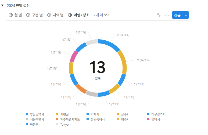Select 서천군 legend label

click(x=64, y=114)
